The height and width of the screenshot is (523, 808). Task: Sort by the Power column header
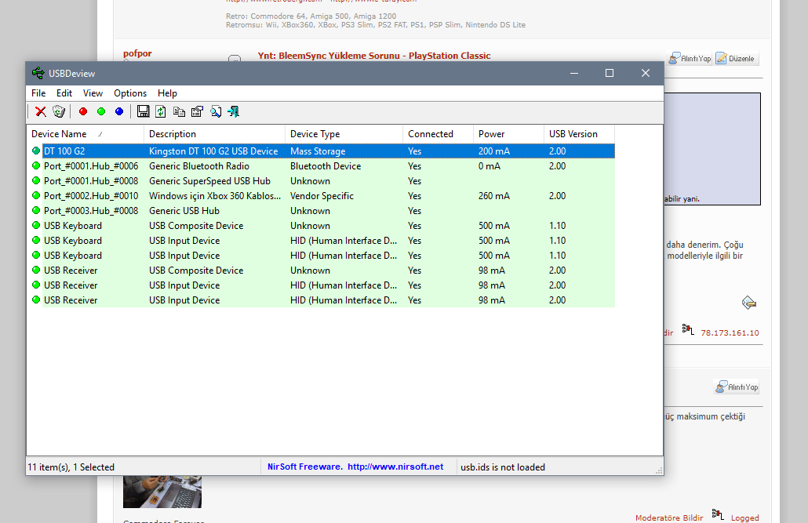tap(508, 134)
